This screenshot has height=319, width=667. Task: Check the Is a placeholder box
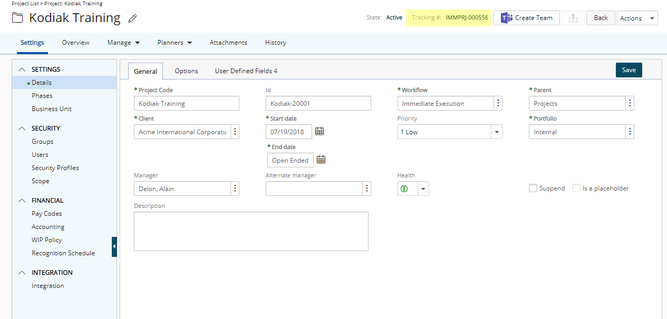point(576,188)
